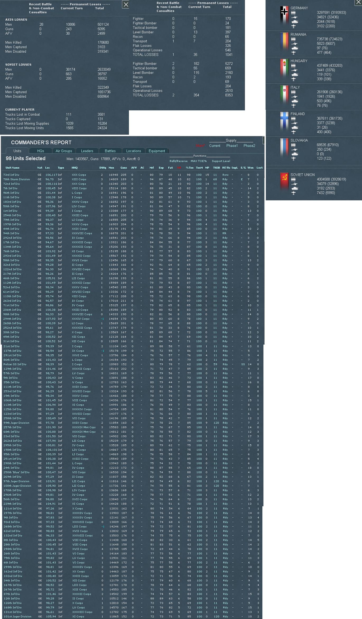Open the Equipment tab

coord(157,151)
